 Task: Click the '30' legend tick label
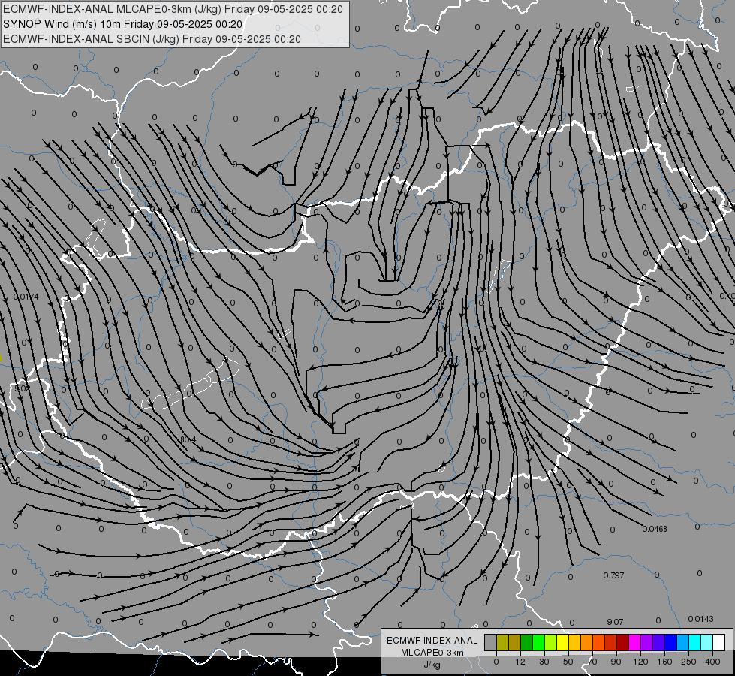point(544,662)
